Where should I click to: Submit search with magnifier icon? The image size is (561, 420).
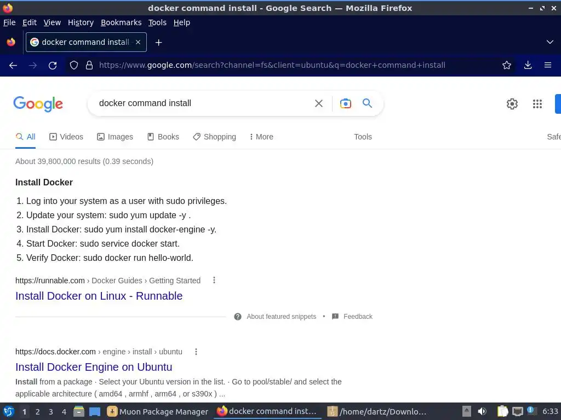368,103
